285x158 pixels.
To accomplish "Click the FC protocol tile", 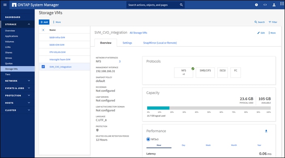I will pyautogui.click(x=236, y=73).
